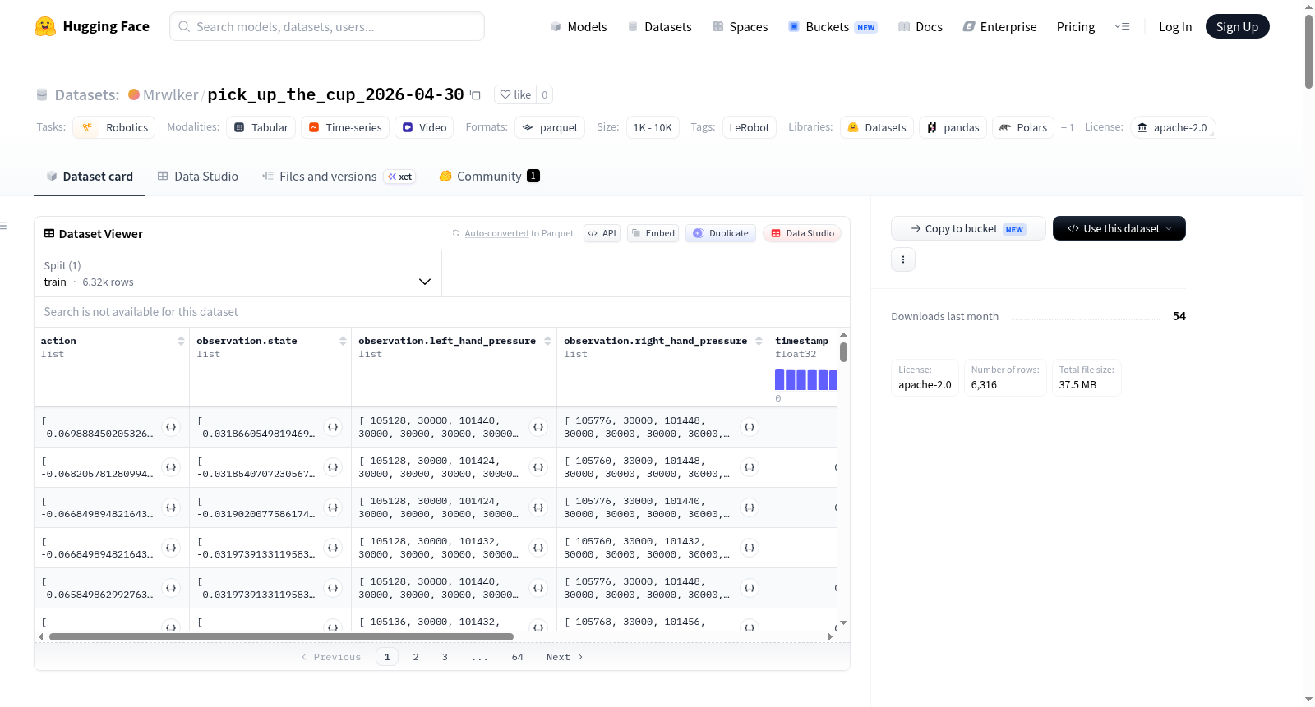
Task: Sort by observation.right_hand_pressure column
Action: pyautogui.click(x=759, y=341)
